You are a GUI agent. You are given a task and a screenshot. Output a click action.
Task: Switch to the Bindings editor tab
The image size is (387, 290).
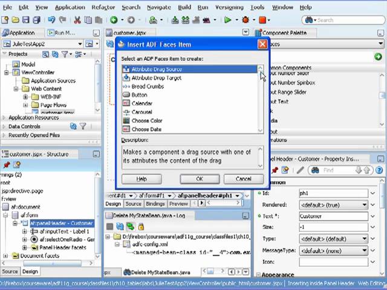[155, 204]
